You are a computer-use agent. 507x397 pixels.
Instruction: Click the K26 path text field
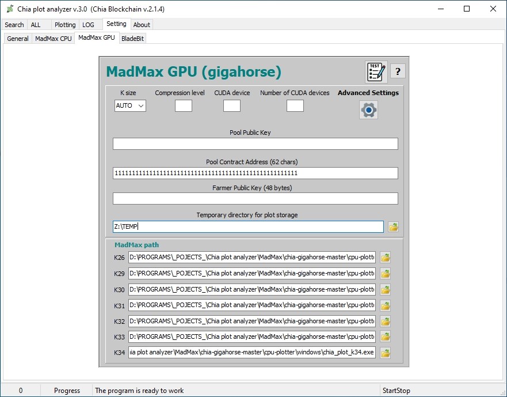(252, 257)
